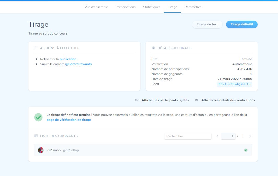Click the green checkmark on daSnoop's row
The width and height of the screenshot is (278, 176).
[x=246, y=150]
